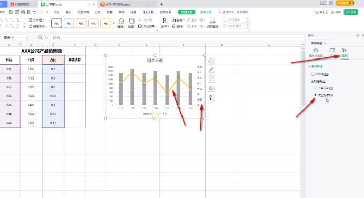Pin the properties side panel

click(357, 35)
